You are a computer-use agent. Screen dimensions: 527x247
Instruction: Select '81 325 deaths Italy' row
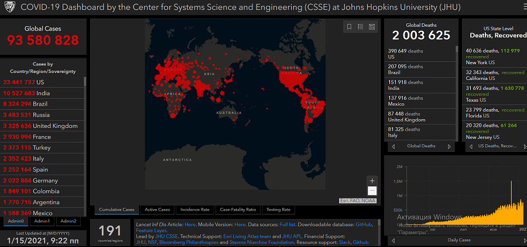(420, 133)
